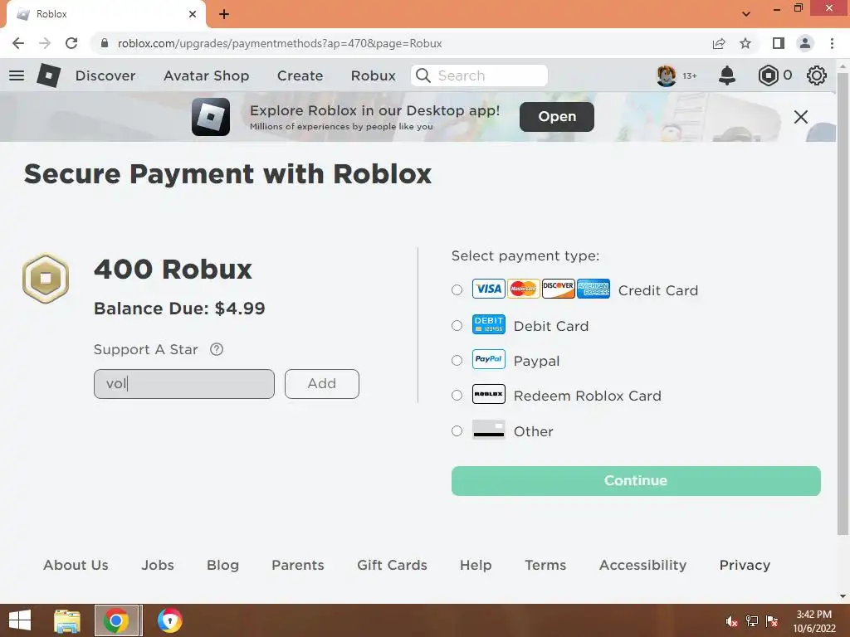Click the browser forward arrow
Image resolution: width=850 pixels, height=637 pixels.
45,43
